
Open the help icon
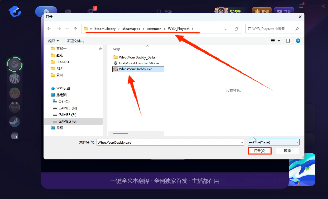pyautogui.click(x=298, y=41)
